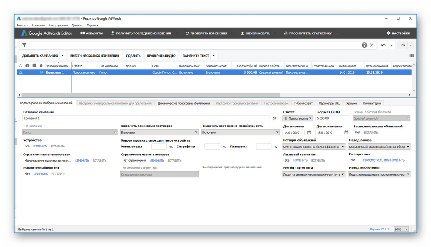Screen dimensions: 431x247
Task: Click the error exclamation column header
Action: [x=27, y=66]
